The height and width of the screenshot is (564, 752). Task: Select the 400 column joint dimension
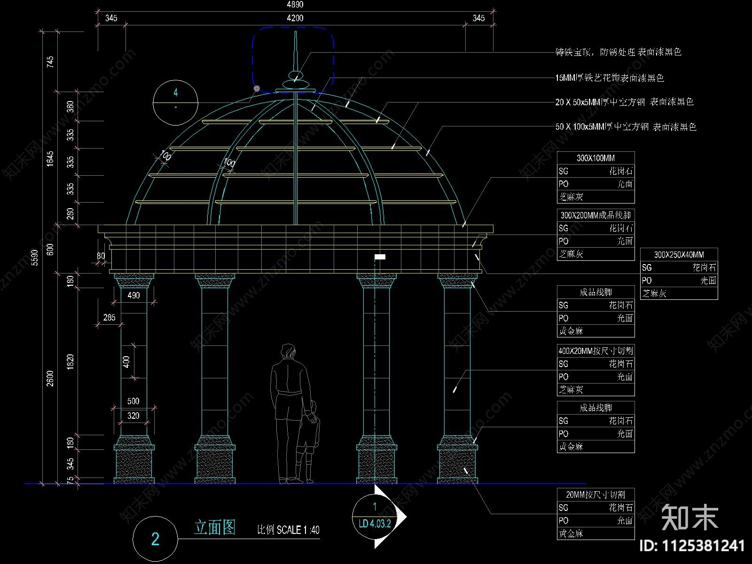126,362
